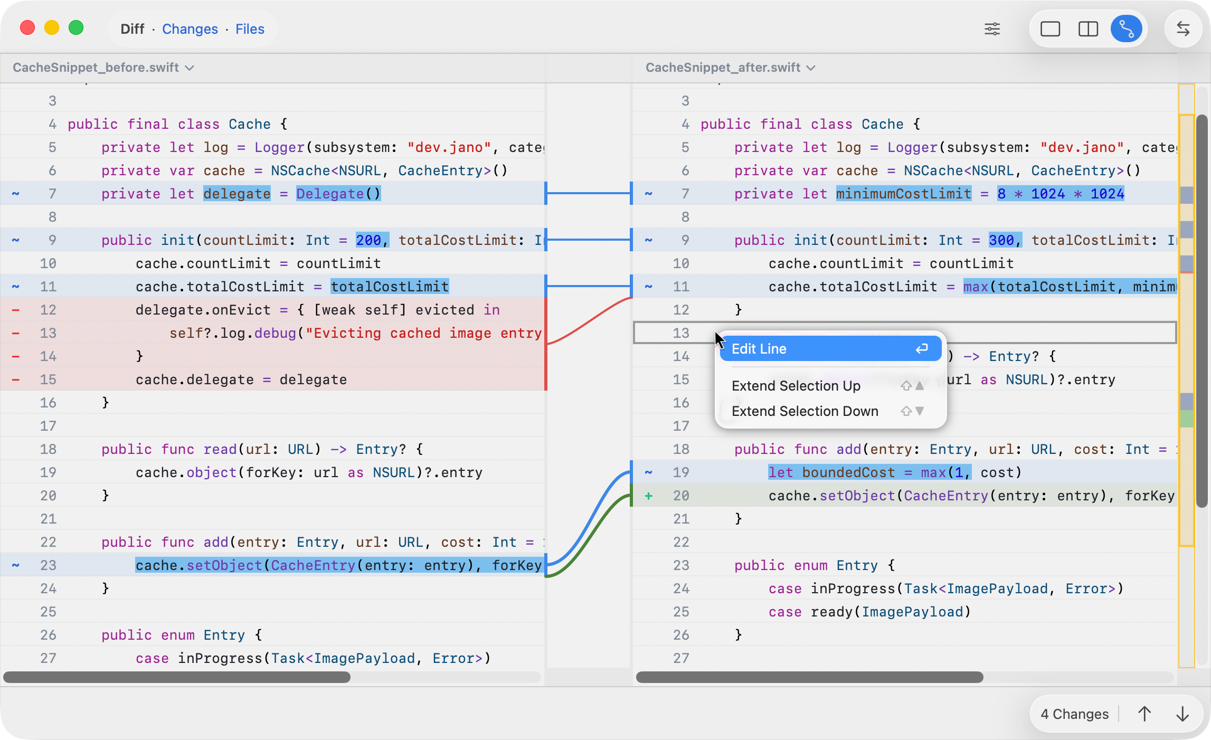Click the left pane horizontal scrollbar
Image resolution: width=1211 pixels, height=740 pixels.
(x=177, y=677)
